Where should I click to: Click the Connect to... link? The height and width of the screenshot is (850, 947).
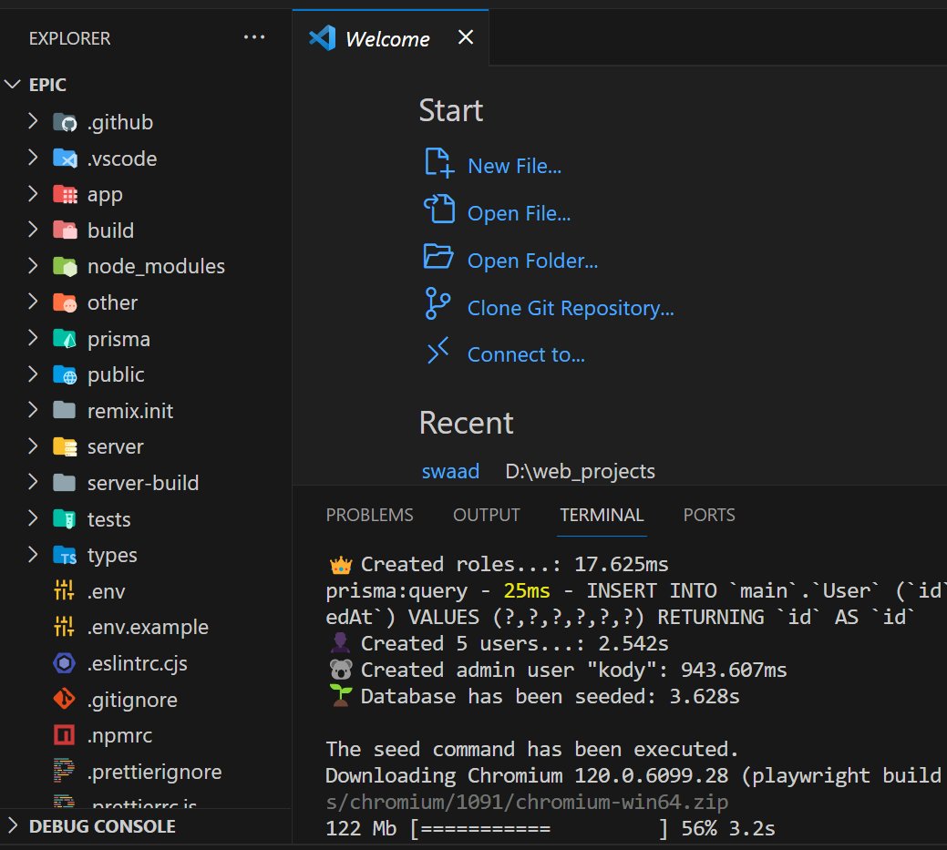(526, 355)
